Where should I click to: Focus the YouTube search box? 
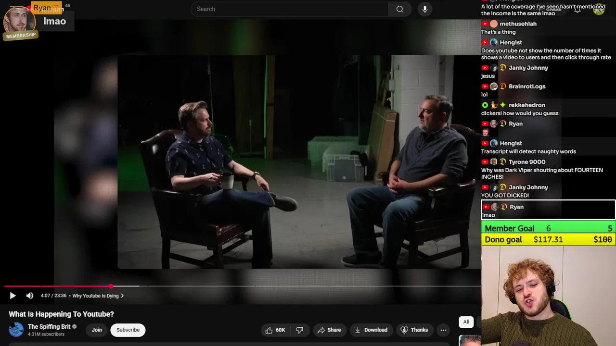tap(289, 9)
